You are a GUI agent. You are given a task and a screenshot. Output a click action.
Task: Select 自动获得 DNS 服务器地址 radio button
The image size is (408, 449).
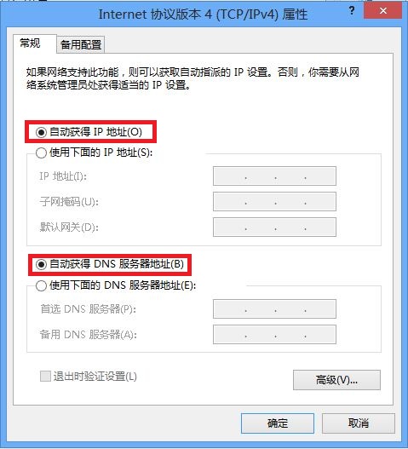tap(41, 265)
